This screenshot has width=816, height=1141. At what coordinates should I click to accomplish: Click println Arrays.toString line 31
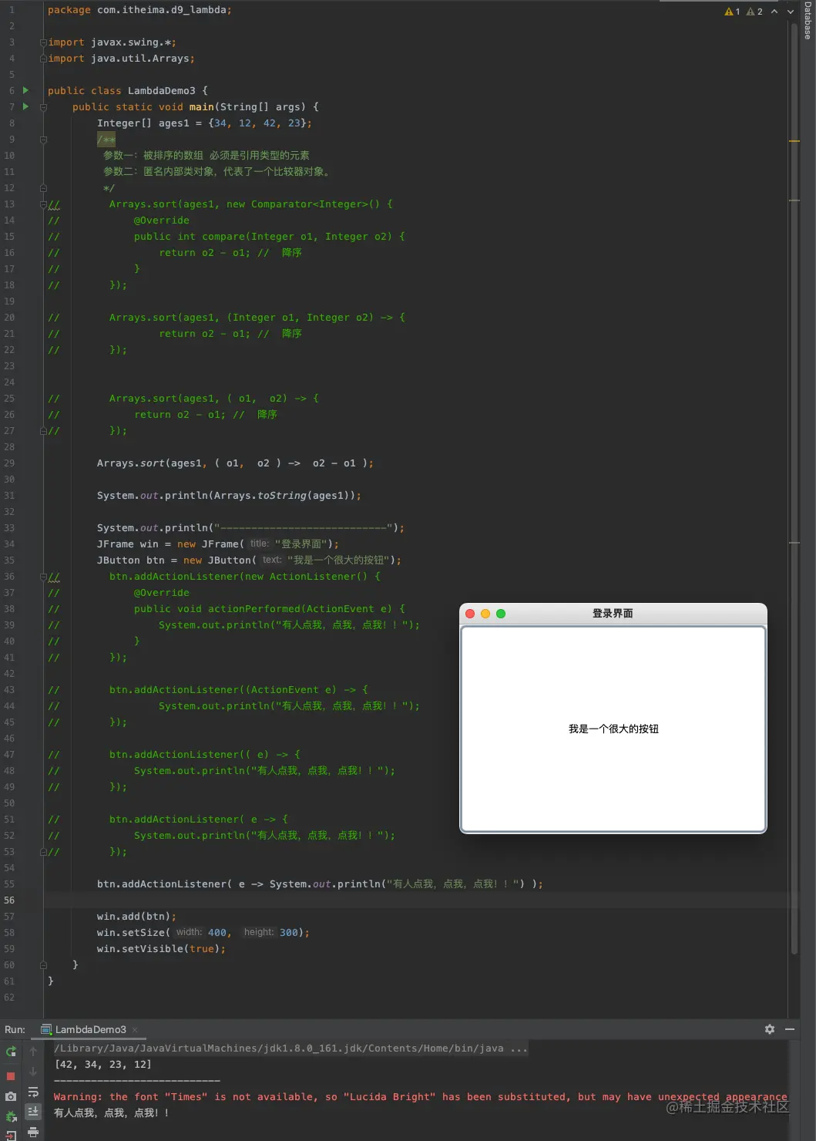pyautogui.click(x=229, y=496)
